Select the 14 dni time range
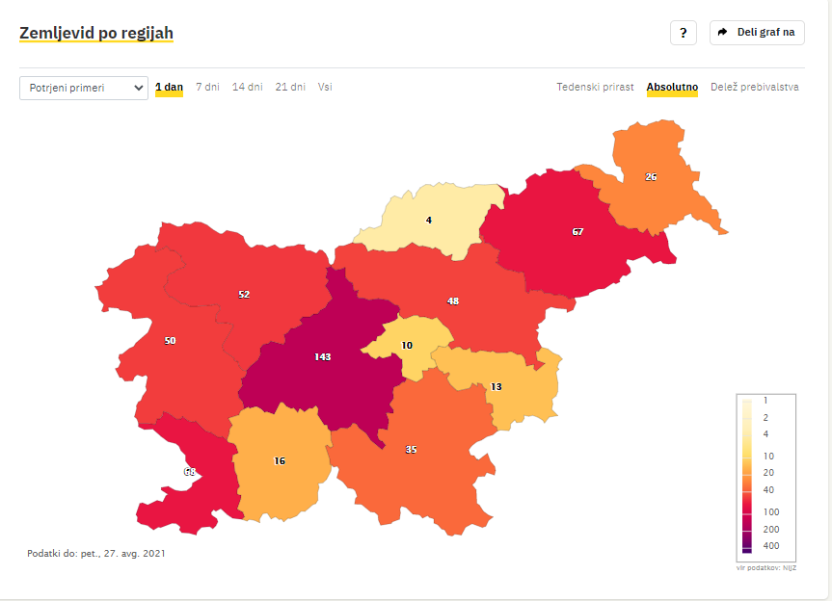 247,87
